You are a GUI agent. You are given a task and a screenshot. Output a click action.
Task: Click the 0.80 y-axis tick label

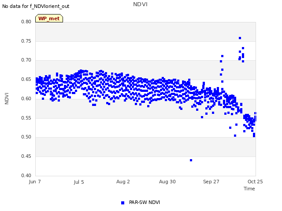[26, 22]
